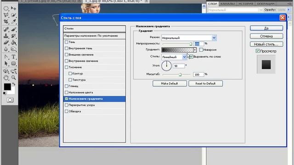
Task: Select the Move tool
Action: point(13,8)
